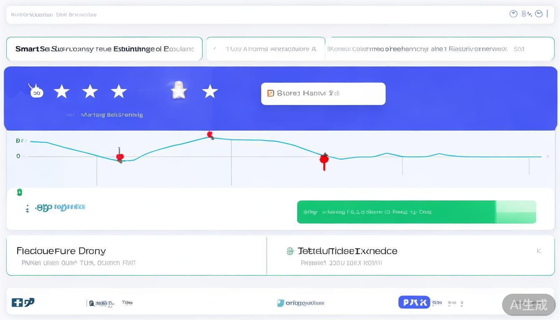The image size is (560, 320).
Task: Click the glowing star in the blue banner
Action: coord(179,90)
